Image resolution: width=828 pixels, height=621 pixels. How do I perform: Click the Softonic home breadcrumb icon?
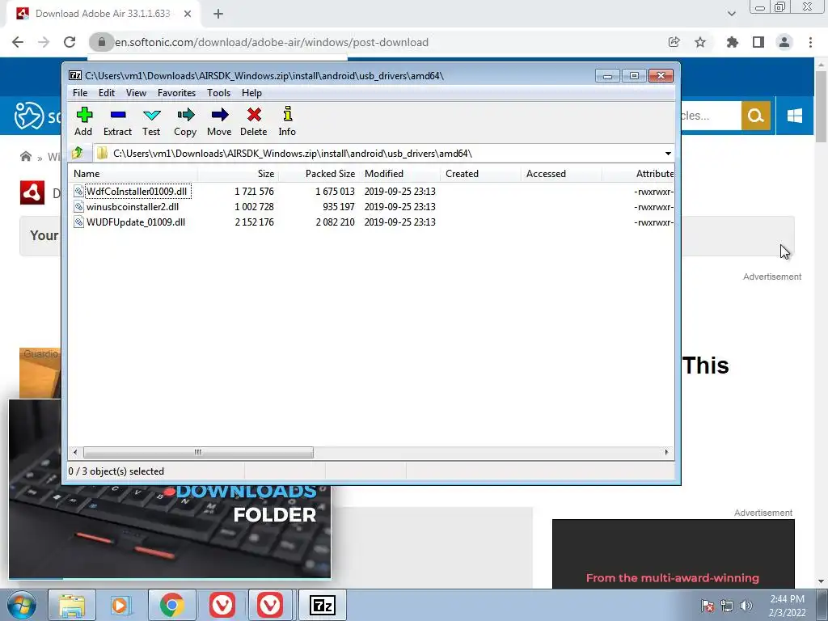pos(25,156)
